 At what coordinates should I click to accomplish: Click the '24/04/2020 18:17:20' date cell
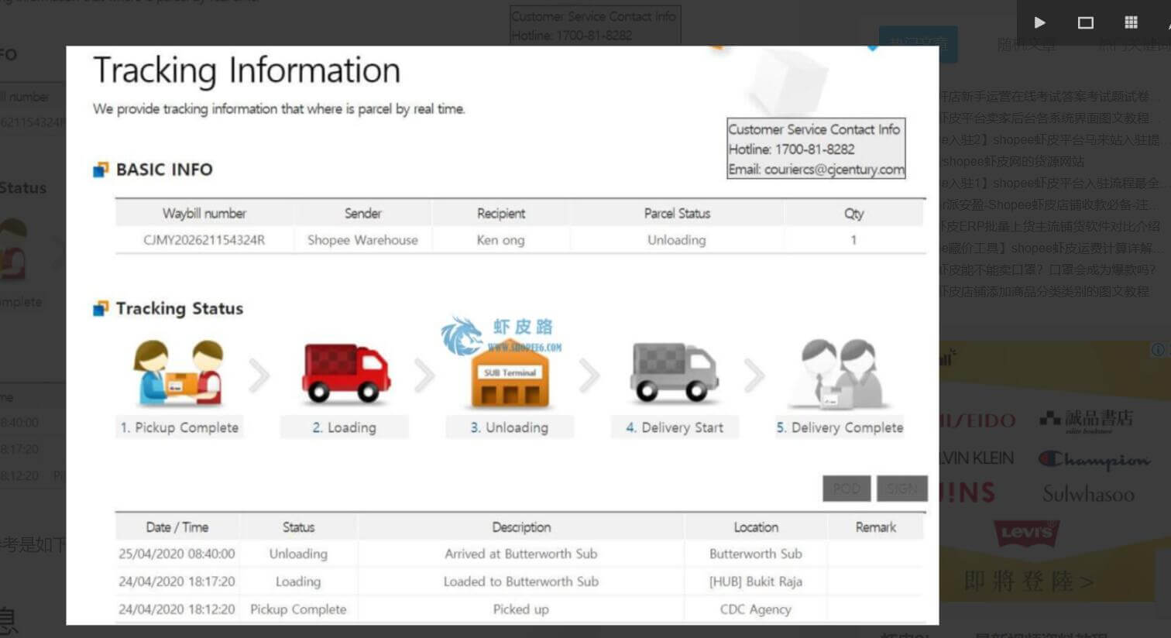tap(177, 581)
